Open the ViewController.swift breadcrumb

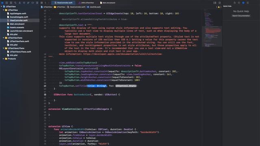tap(76, 7)
